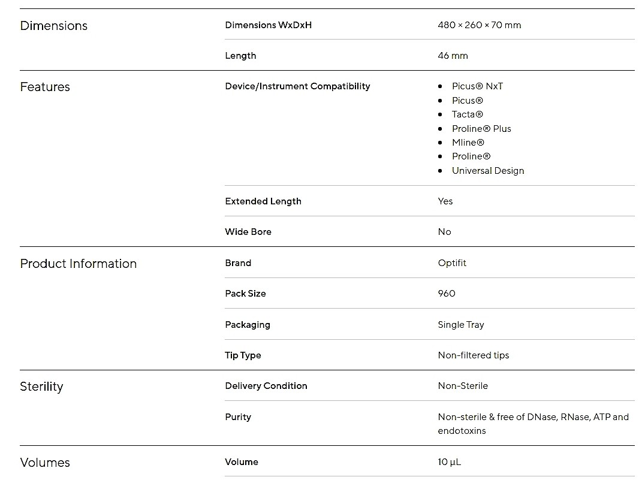Viewport: 642px width, 492px height.
Task: Click the Proline® Plus list item
Action: pos(481,128)
